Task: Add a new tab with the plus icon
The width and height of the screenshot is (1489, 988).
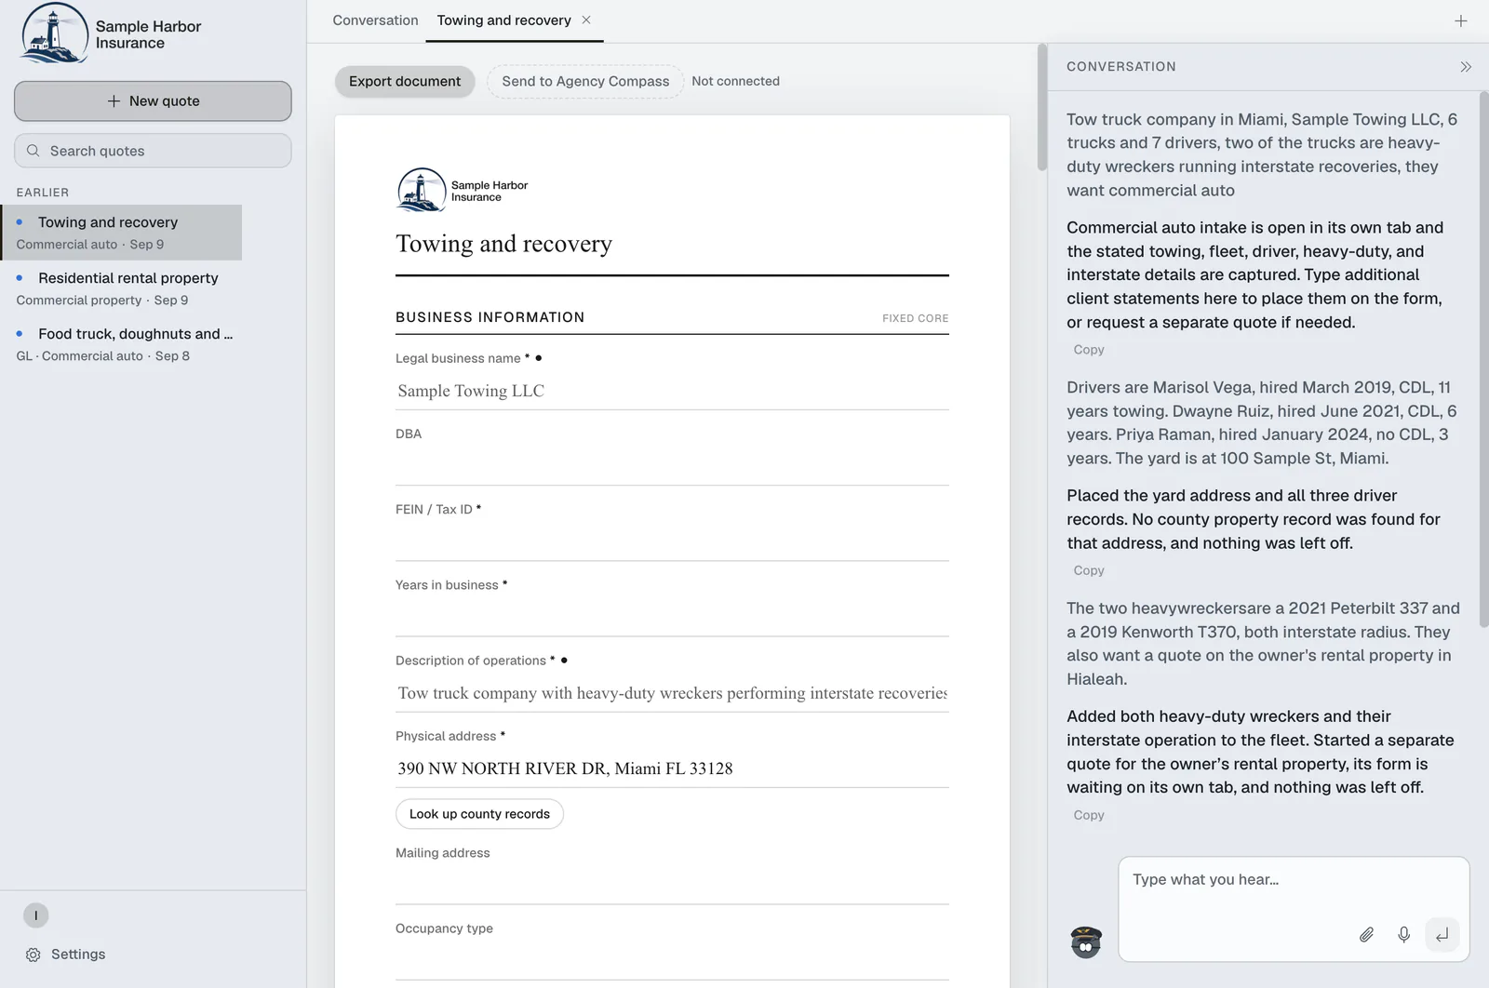Action: (1461, 20)
